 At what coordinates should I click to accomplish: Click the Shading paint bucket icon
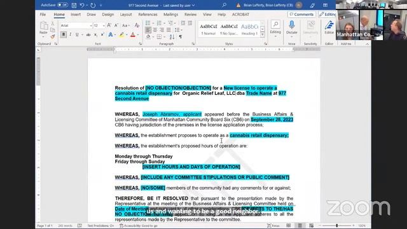(x=148, y=37)
